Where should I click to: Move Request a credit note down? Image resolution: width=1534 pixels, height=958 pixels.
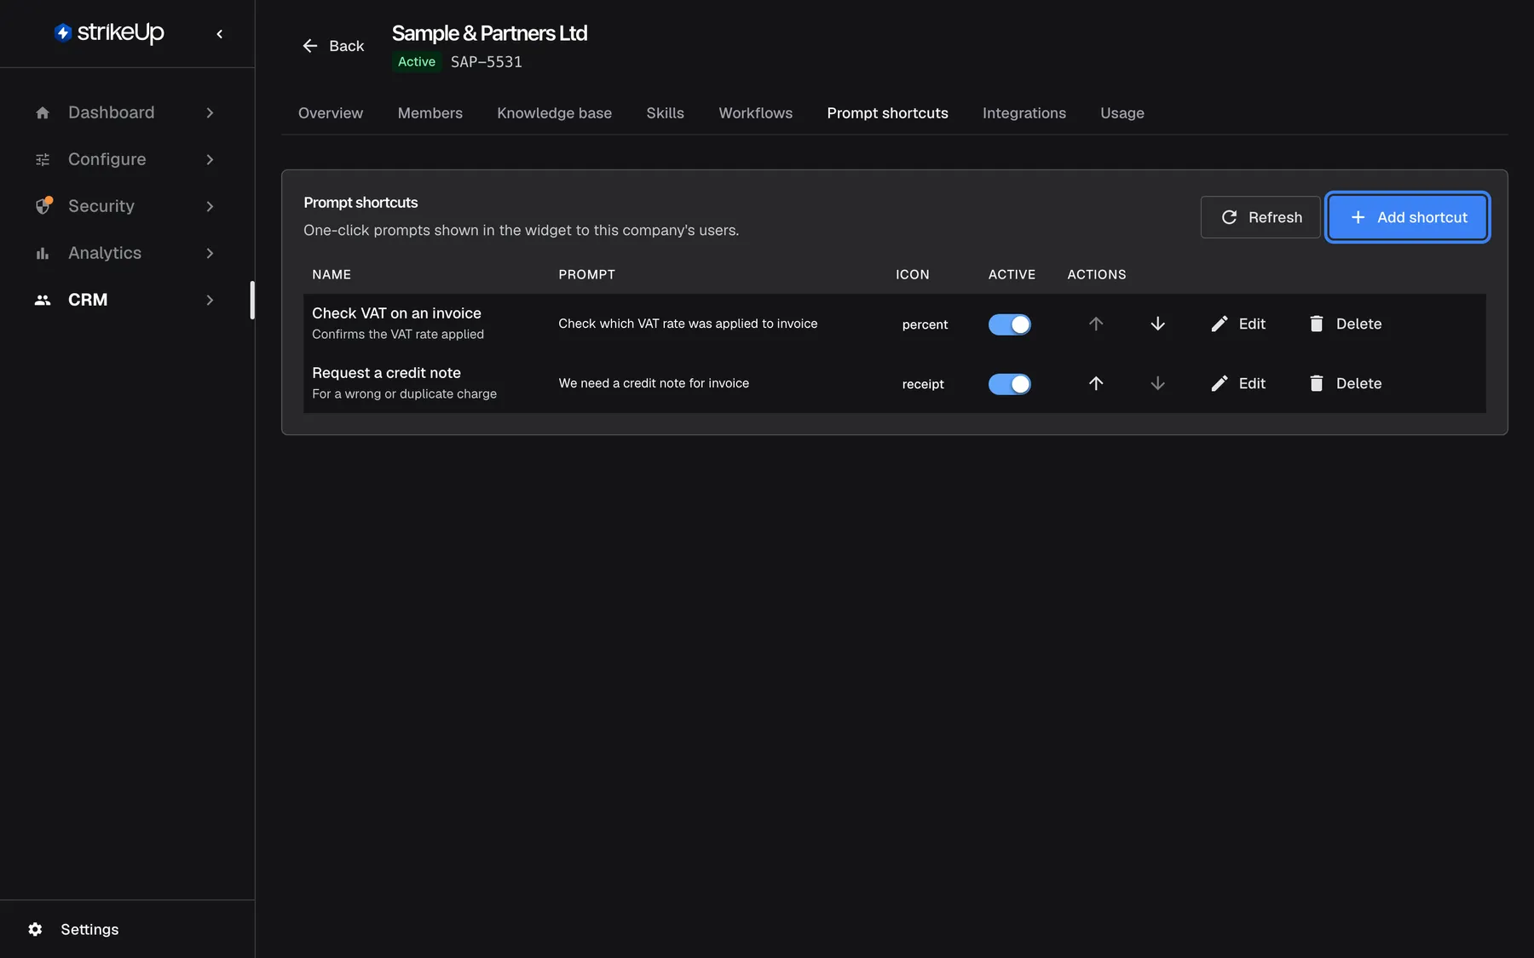point(1157,383)
